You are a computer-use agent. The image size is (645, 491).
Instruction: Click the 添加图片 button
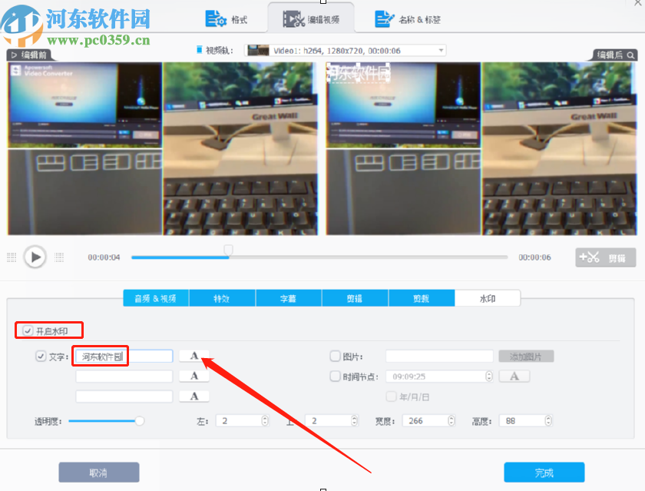tap(526, 357)
